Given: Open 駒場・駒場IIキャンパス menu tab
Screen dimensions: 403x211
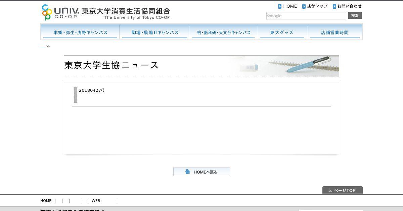Looking at the screenshot, I should (155, 32).
